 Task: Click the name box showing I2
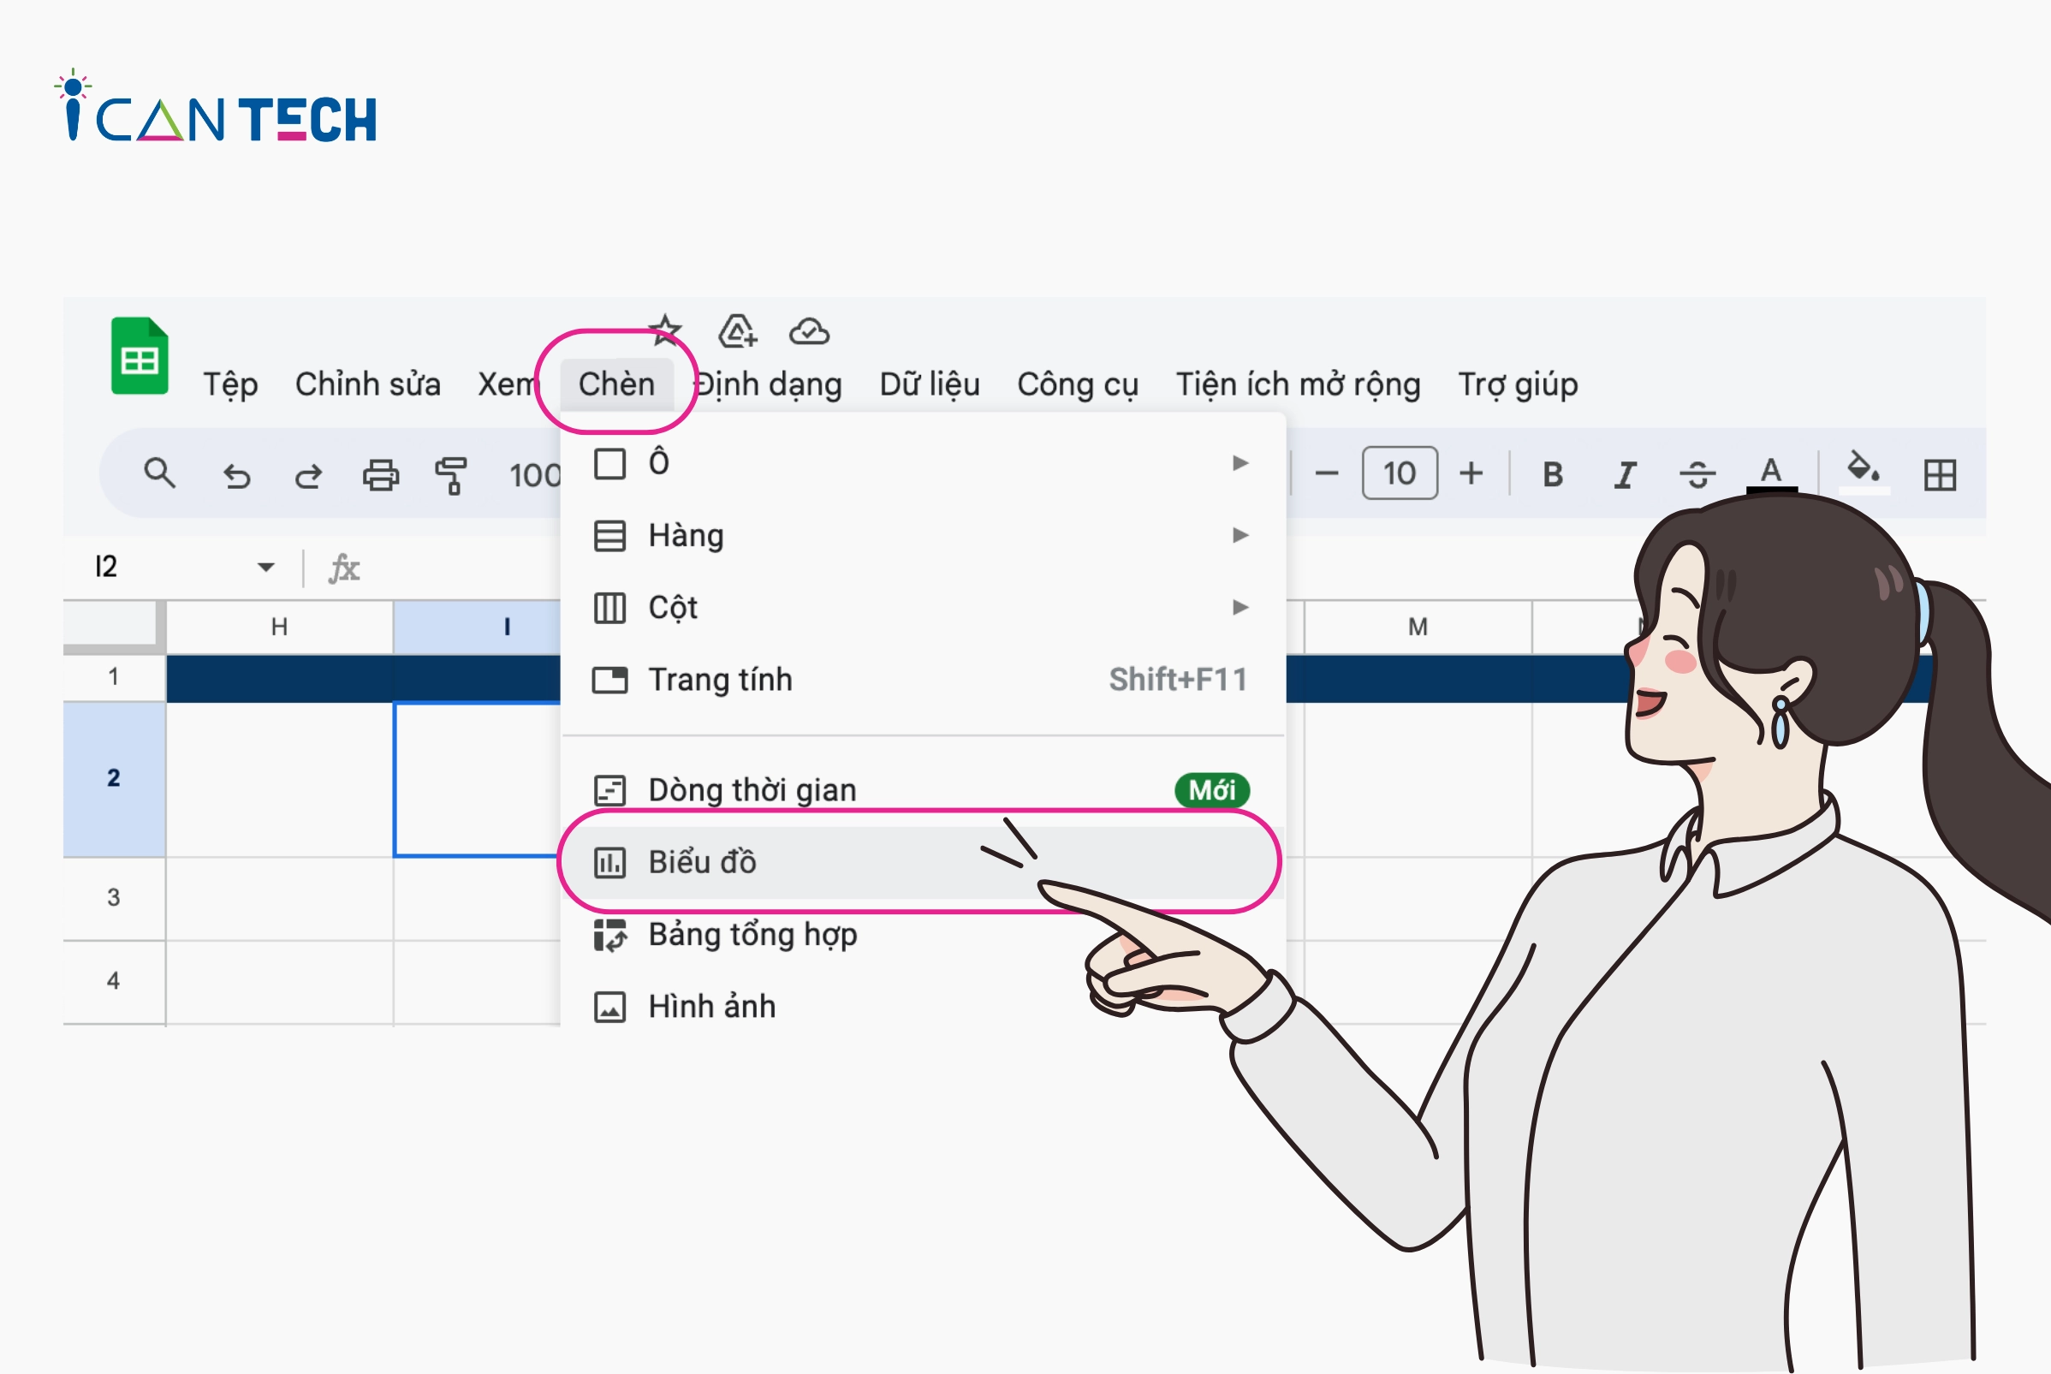(106, 566)
